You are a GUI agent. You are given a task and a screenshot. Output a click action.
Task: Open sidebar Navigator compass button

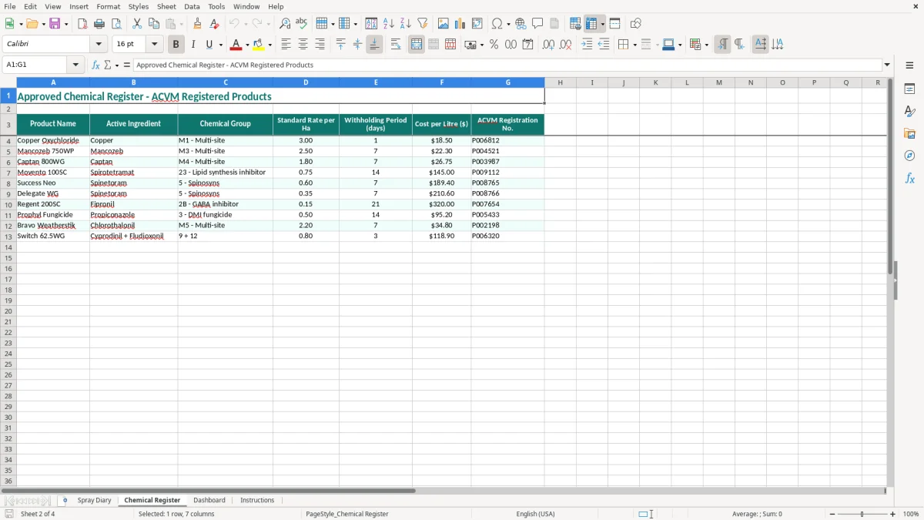[909, 156]
